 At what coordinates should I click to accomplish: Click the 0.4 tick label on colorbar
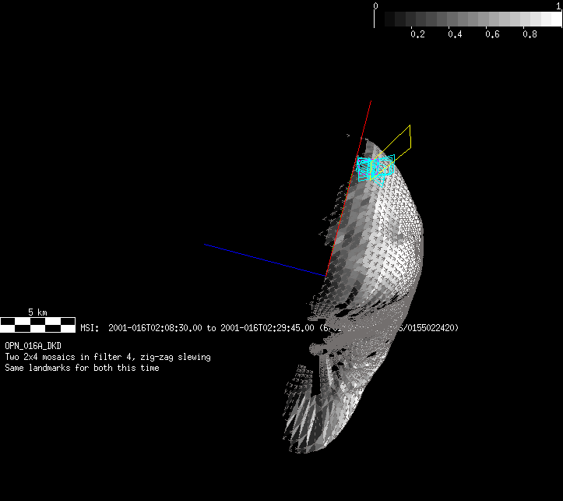click(x=455, y=35)
